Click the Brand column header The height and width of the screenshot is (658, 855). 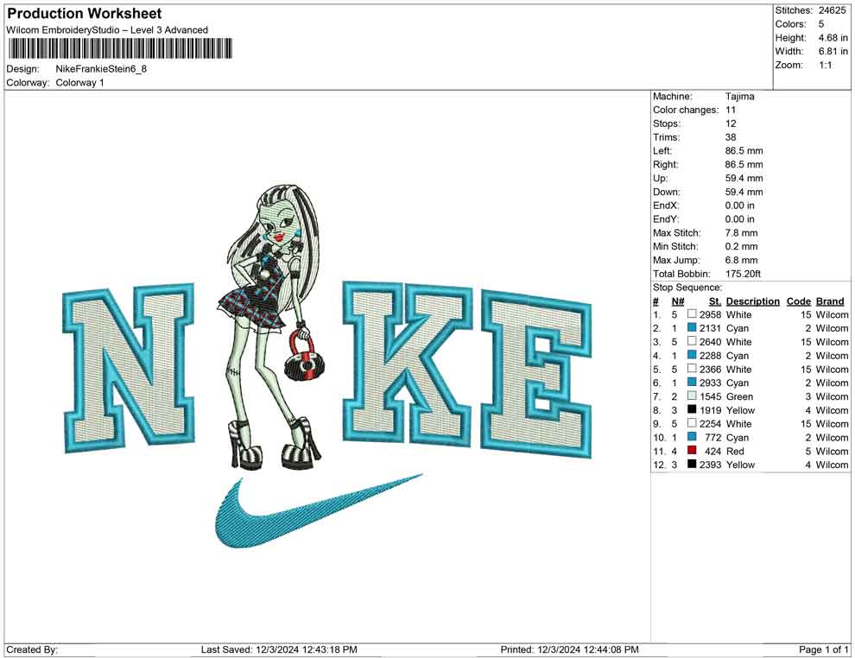pyautogui.click(x=830, y=301)
